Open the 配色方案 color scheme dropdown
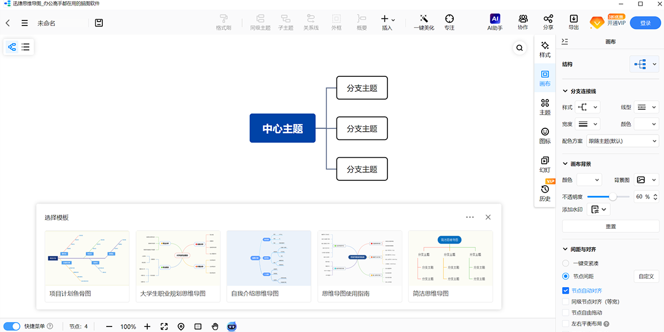Image resolution: width=664 pixels, height=332 pixels. pyautogui.click(x=622, y=141)
